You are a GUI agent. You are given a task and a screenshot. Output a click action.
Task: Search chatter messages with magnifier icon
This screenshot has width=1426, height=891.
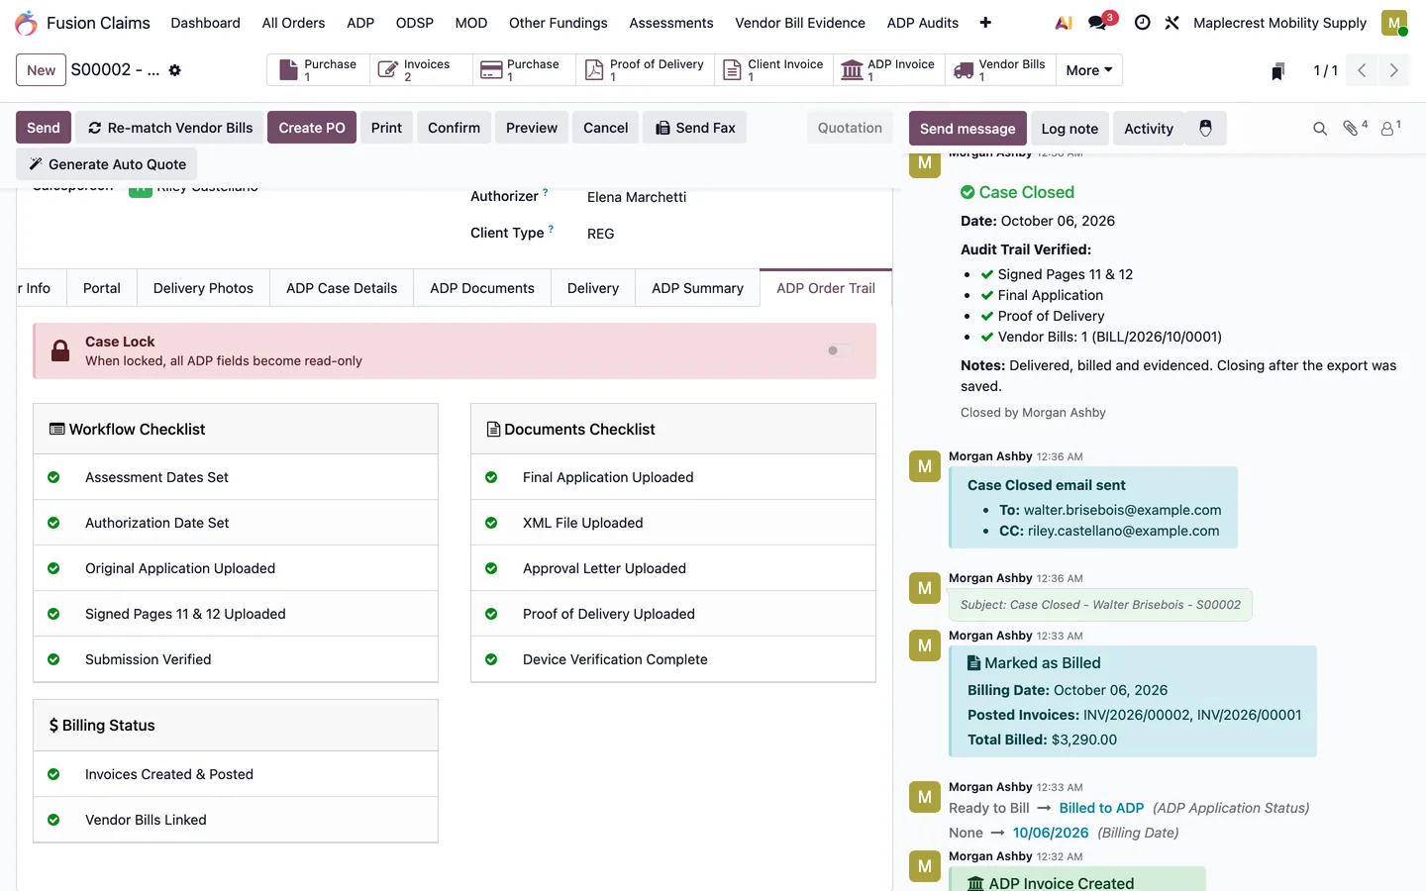point(1320,129)
